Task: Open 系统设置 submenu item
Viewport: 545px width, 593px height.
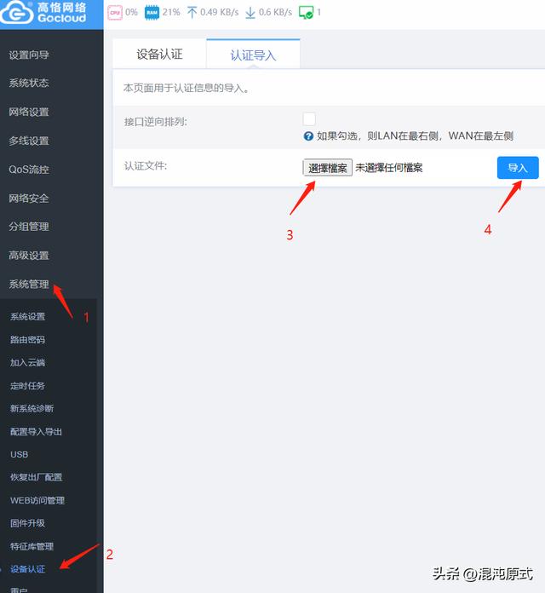Action: 27,317
